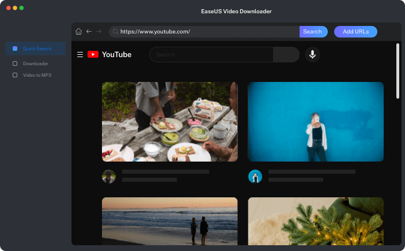This screenshot has height=251, width=405.
Task: Switch to Video to MP3 tab
Action: click(x=37, y=75)
